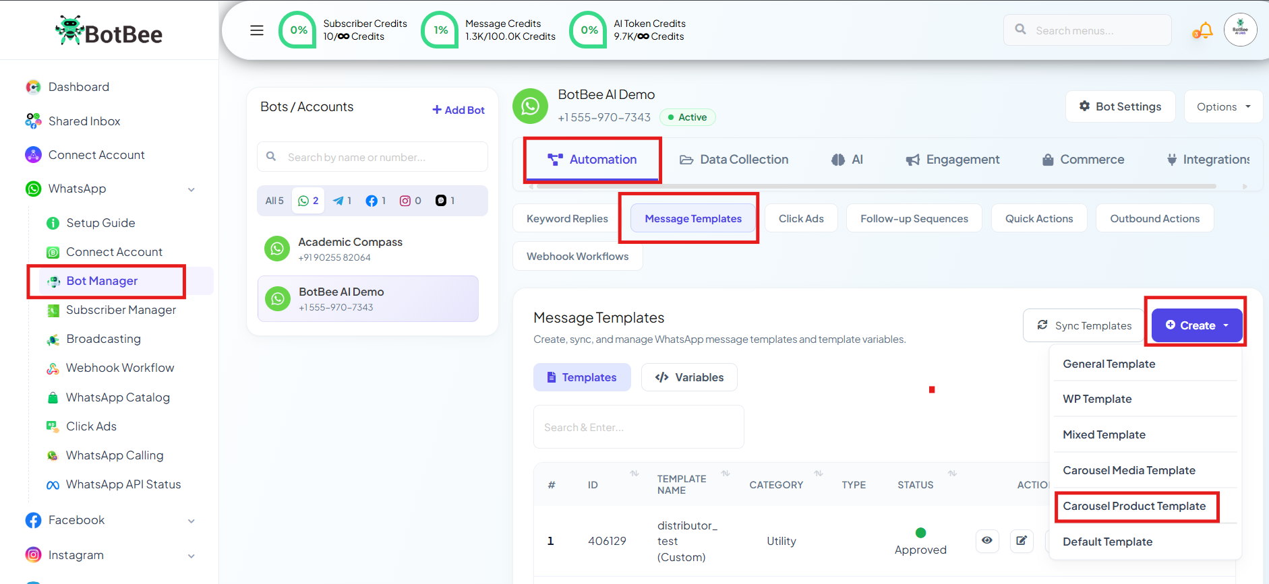Open Quick Actions

pos(1039,218)
